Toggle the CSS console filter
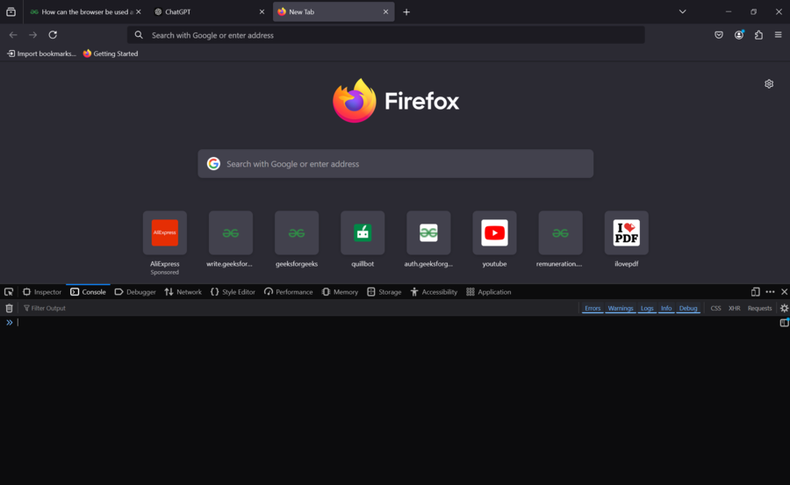 coord(715,308)
